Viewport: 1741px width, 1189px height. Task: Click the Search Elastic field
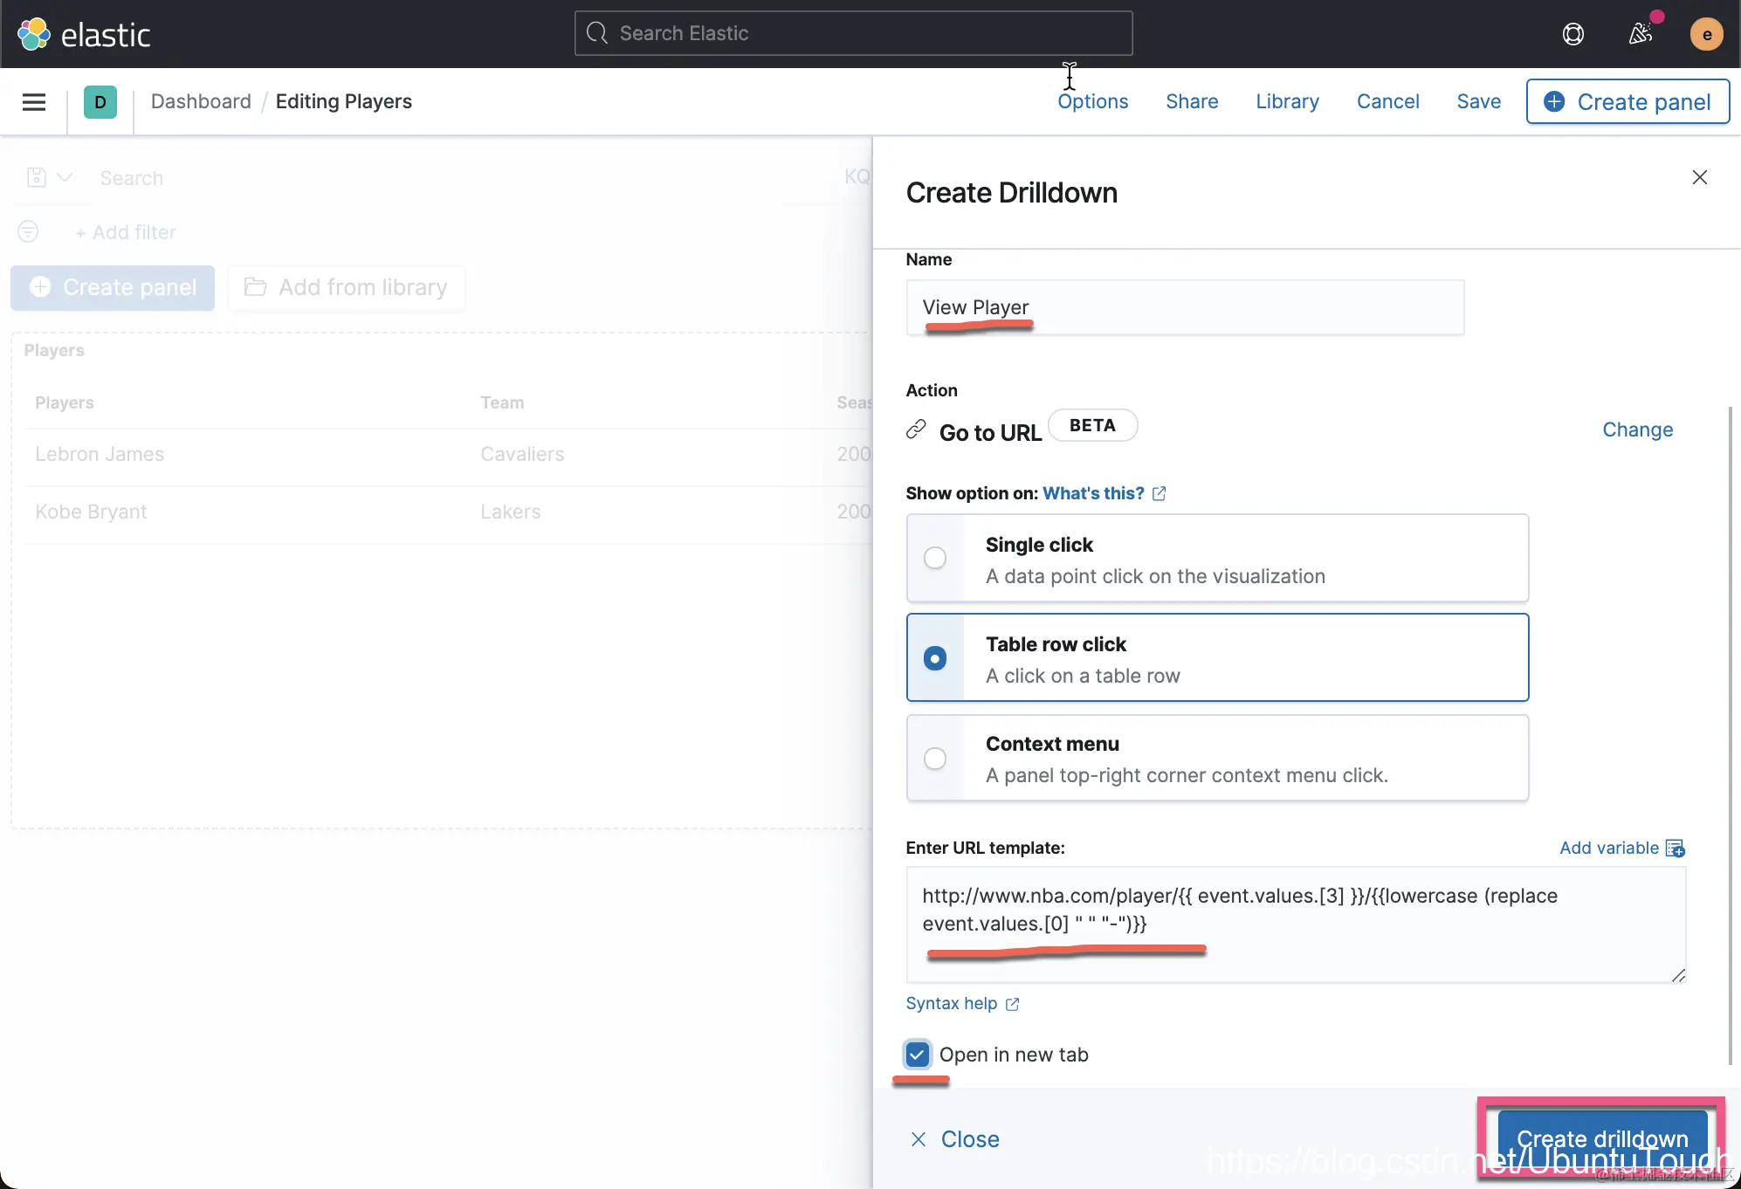click(853, 33)
